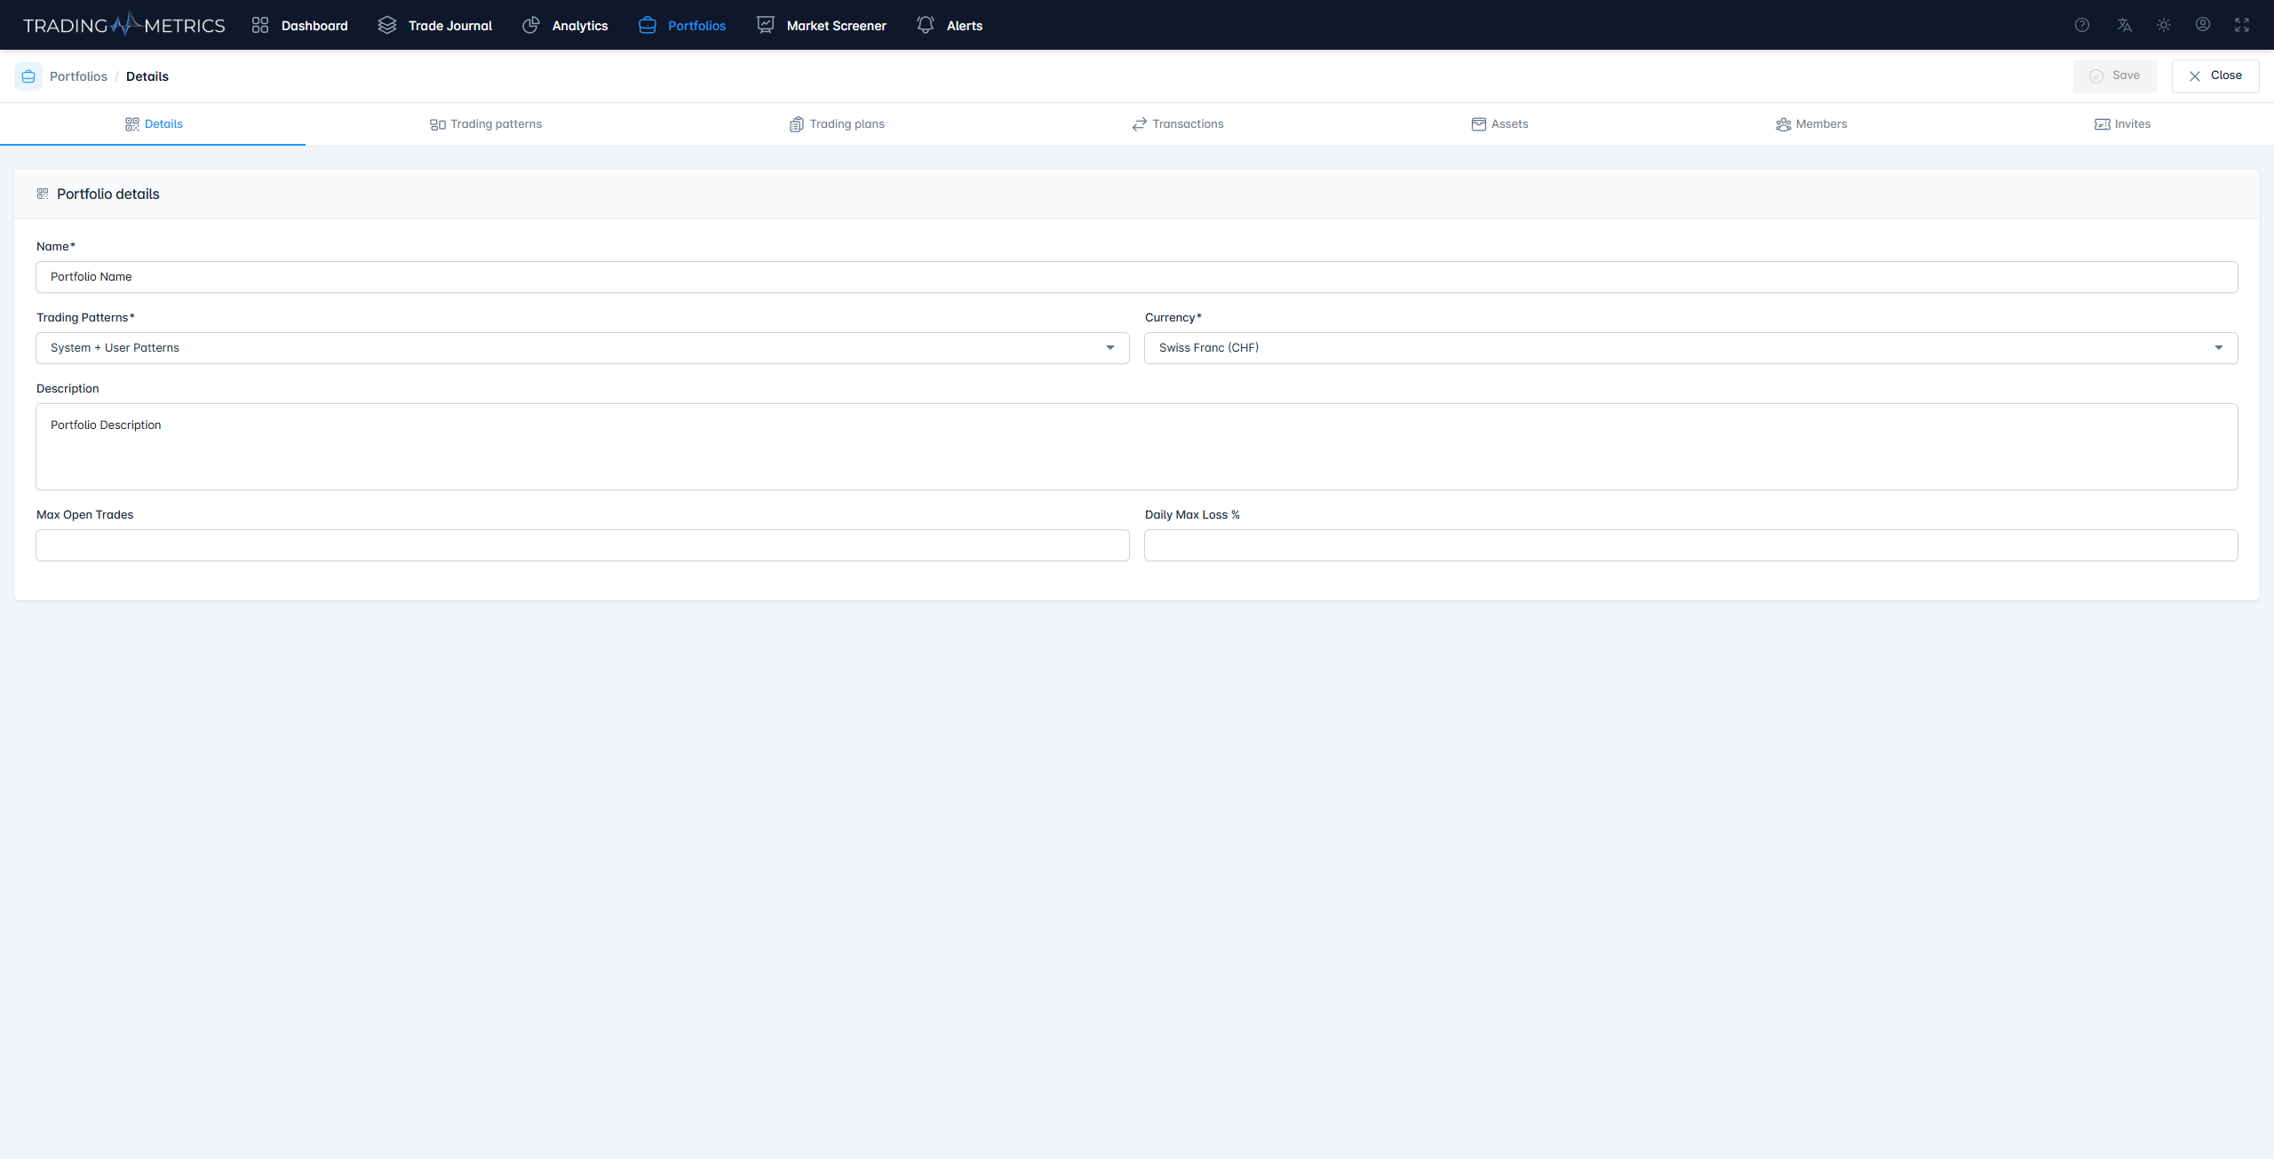Click the Currency* label
Viewport: 2274px width, 1159px height.
(x=1173, y=318)
